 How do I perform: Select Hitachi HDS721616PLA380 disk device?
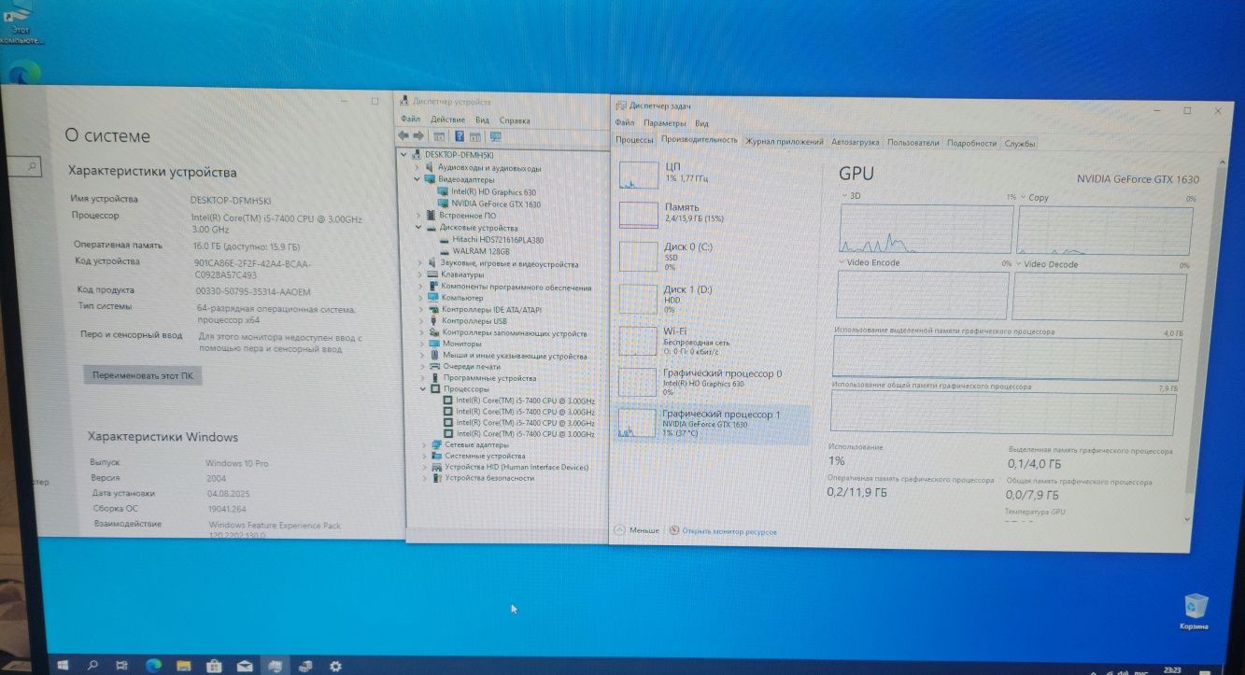point(489,240)
